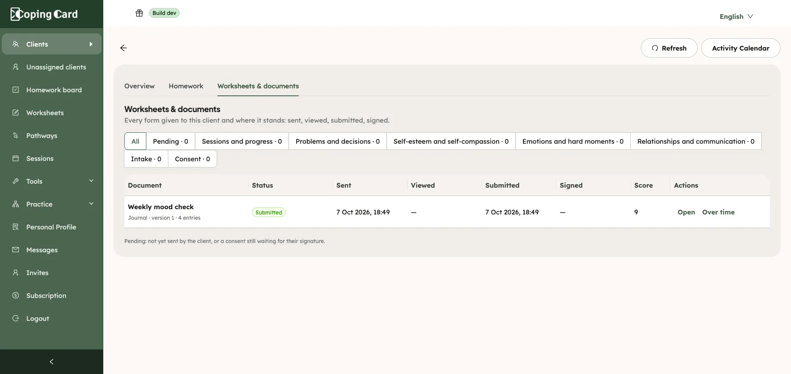791x374 pixels.
Task: Click the Weekly mood check title
Action: [x=161, y=207]
